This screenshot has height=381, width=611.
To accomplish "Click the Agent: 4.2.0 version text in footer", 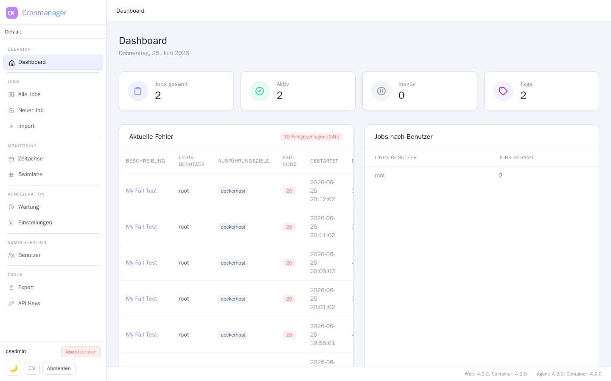I will point(569,374).
